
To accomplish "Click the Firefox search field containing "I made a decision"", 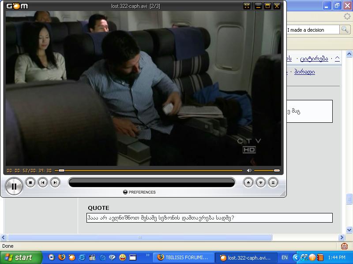I will [313, 30].
